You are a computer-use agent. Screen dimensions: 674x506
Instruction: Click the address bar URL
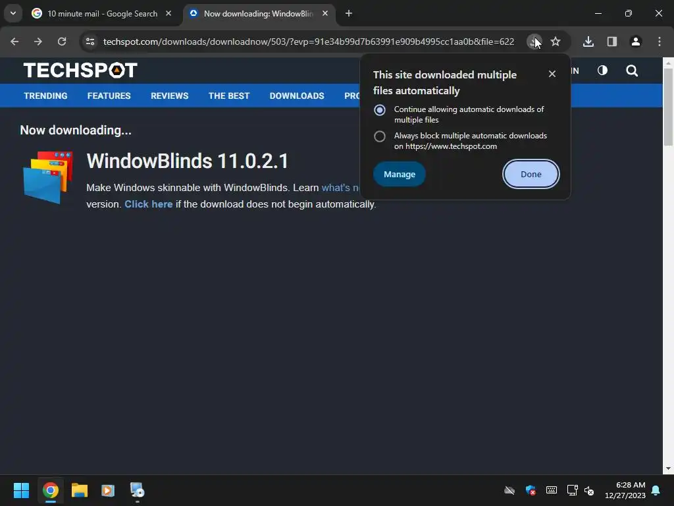308,42
